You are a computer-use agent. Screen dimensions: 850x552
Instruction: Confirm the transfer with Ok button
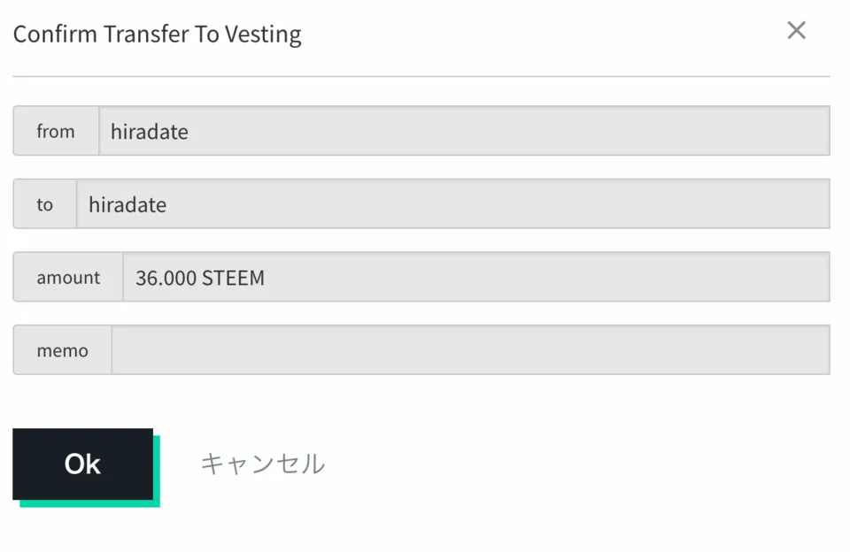82,464
